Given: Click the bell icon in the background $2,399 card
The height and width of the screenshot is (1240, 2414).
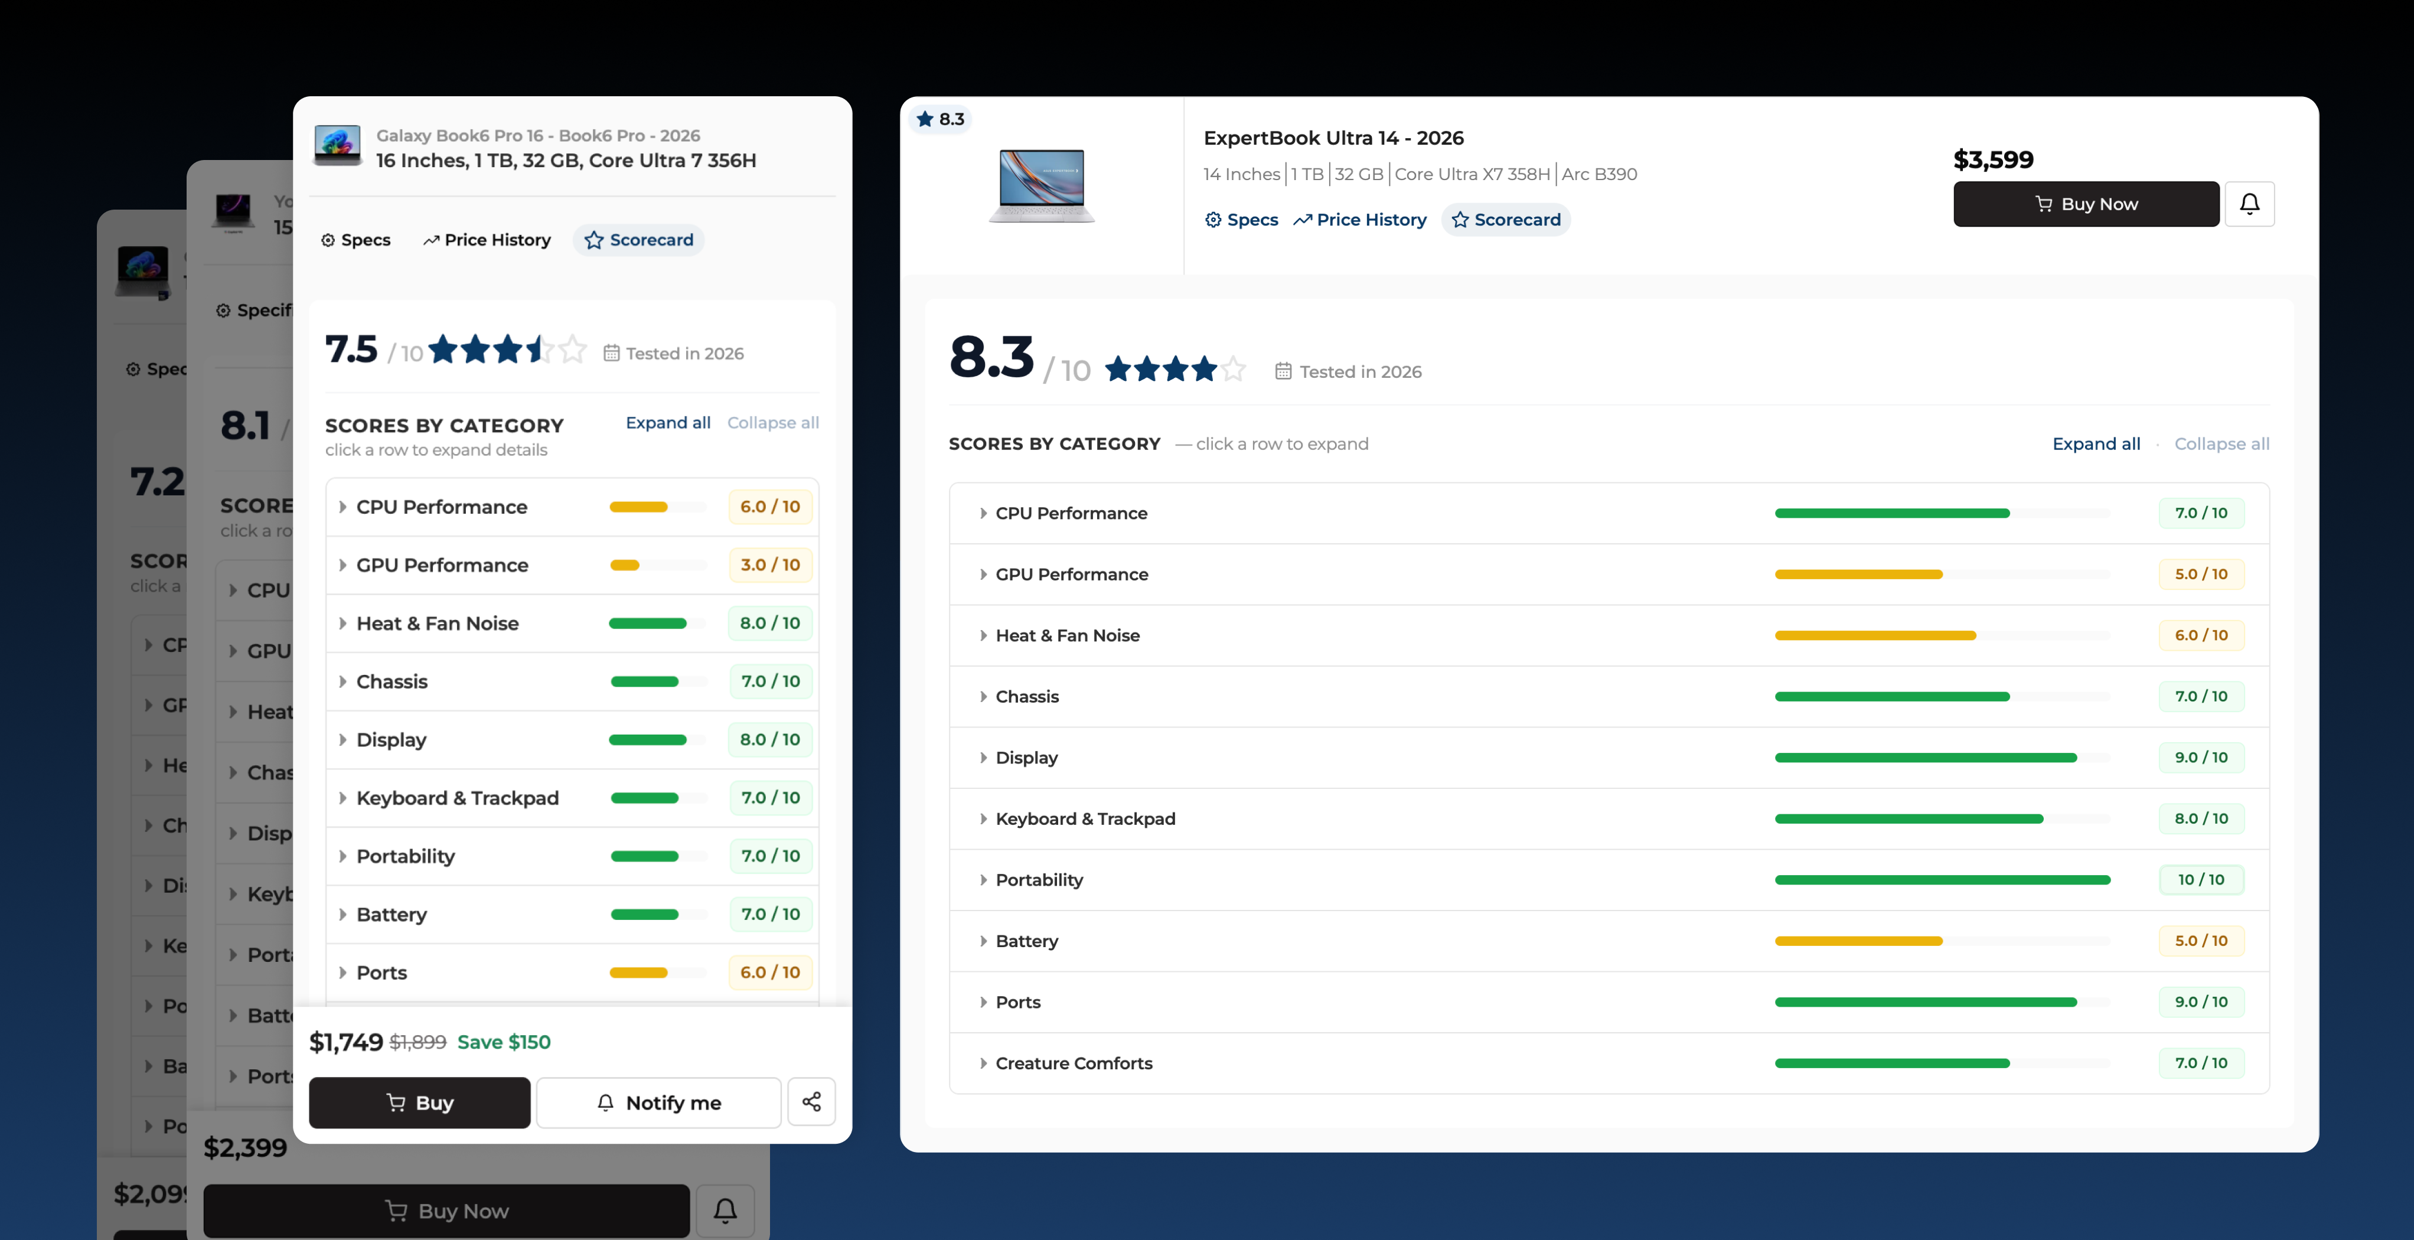Looking at the screenshot, I should 725,1210.
